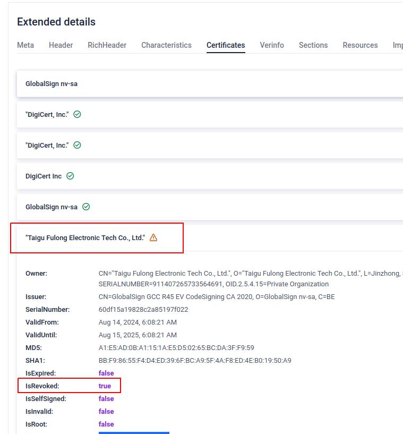Select the RichHeader tab

tap(107, 45)
